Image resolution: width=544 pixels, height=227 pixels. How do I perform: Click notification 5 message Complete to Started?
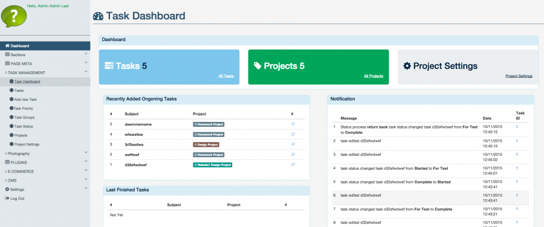tap(395, 182)
